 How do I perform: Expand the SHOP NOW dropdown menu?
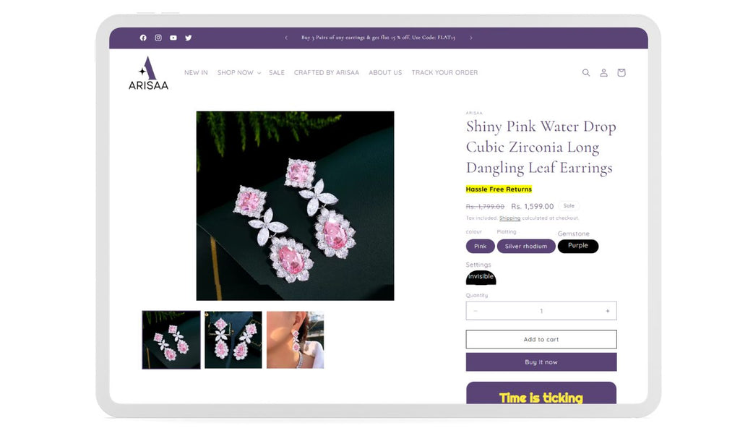[x=238, y=72]
